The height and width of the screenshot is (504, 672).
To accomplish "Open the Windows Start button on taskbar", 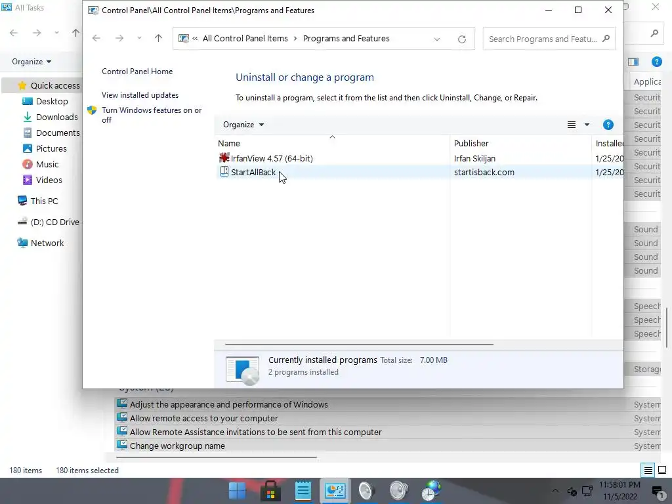I will coord(237,491).
